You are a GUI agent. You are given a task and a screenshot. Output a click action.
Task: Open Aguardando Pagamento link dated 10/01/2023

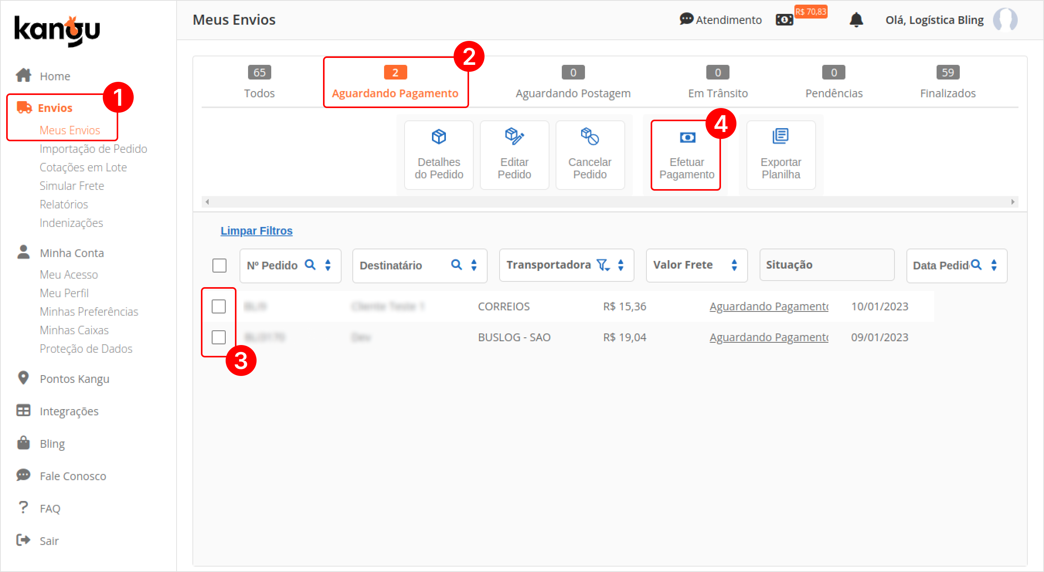[769, 306]
